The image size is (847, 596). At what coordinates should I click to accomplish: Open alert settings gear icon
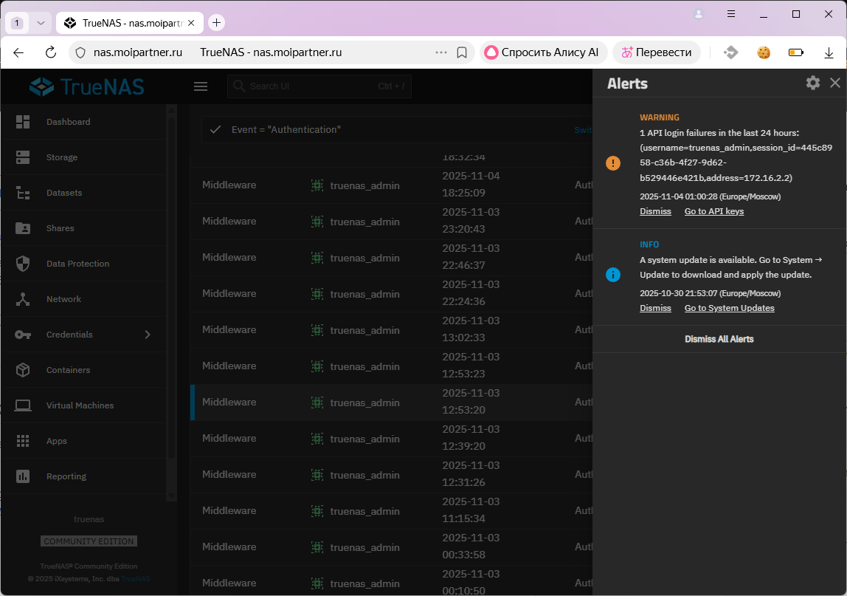[x=812, y=83]
